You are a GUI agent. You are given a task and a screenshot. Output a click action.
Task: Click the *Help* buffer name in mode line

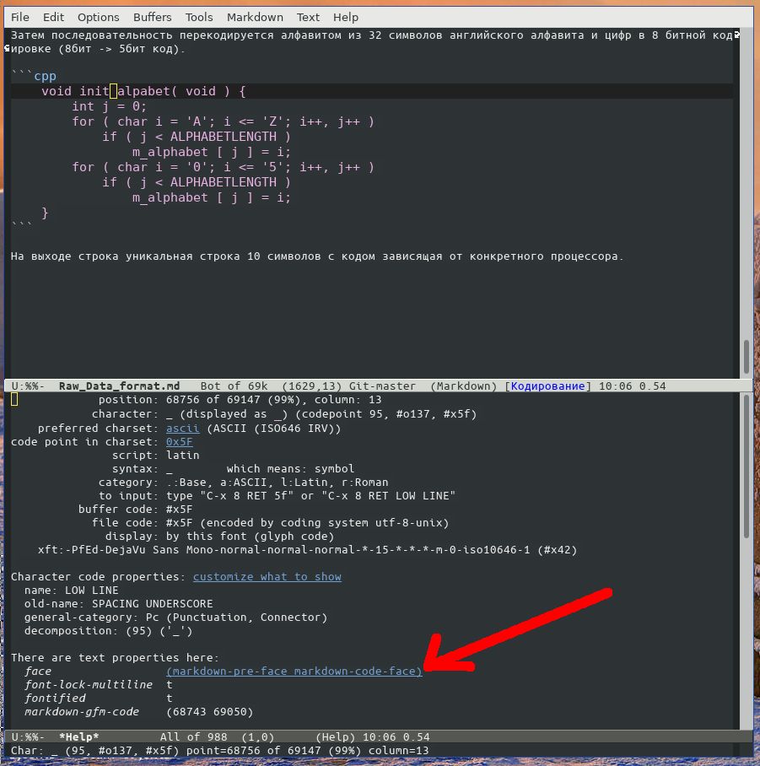tap(78, 736)
